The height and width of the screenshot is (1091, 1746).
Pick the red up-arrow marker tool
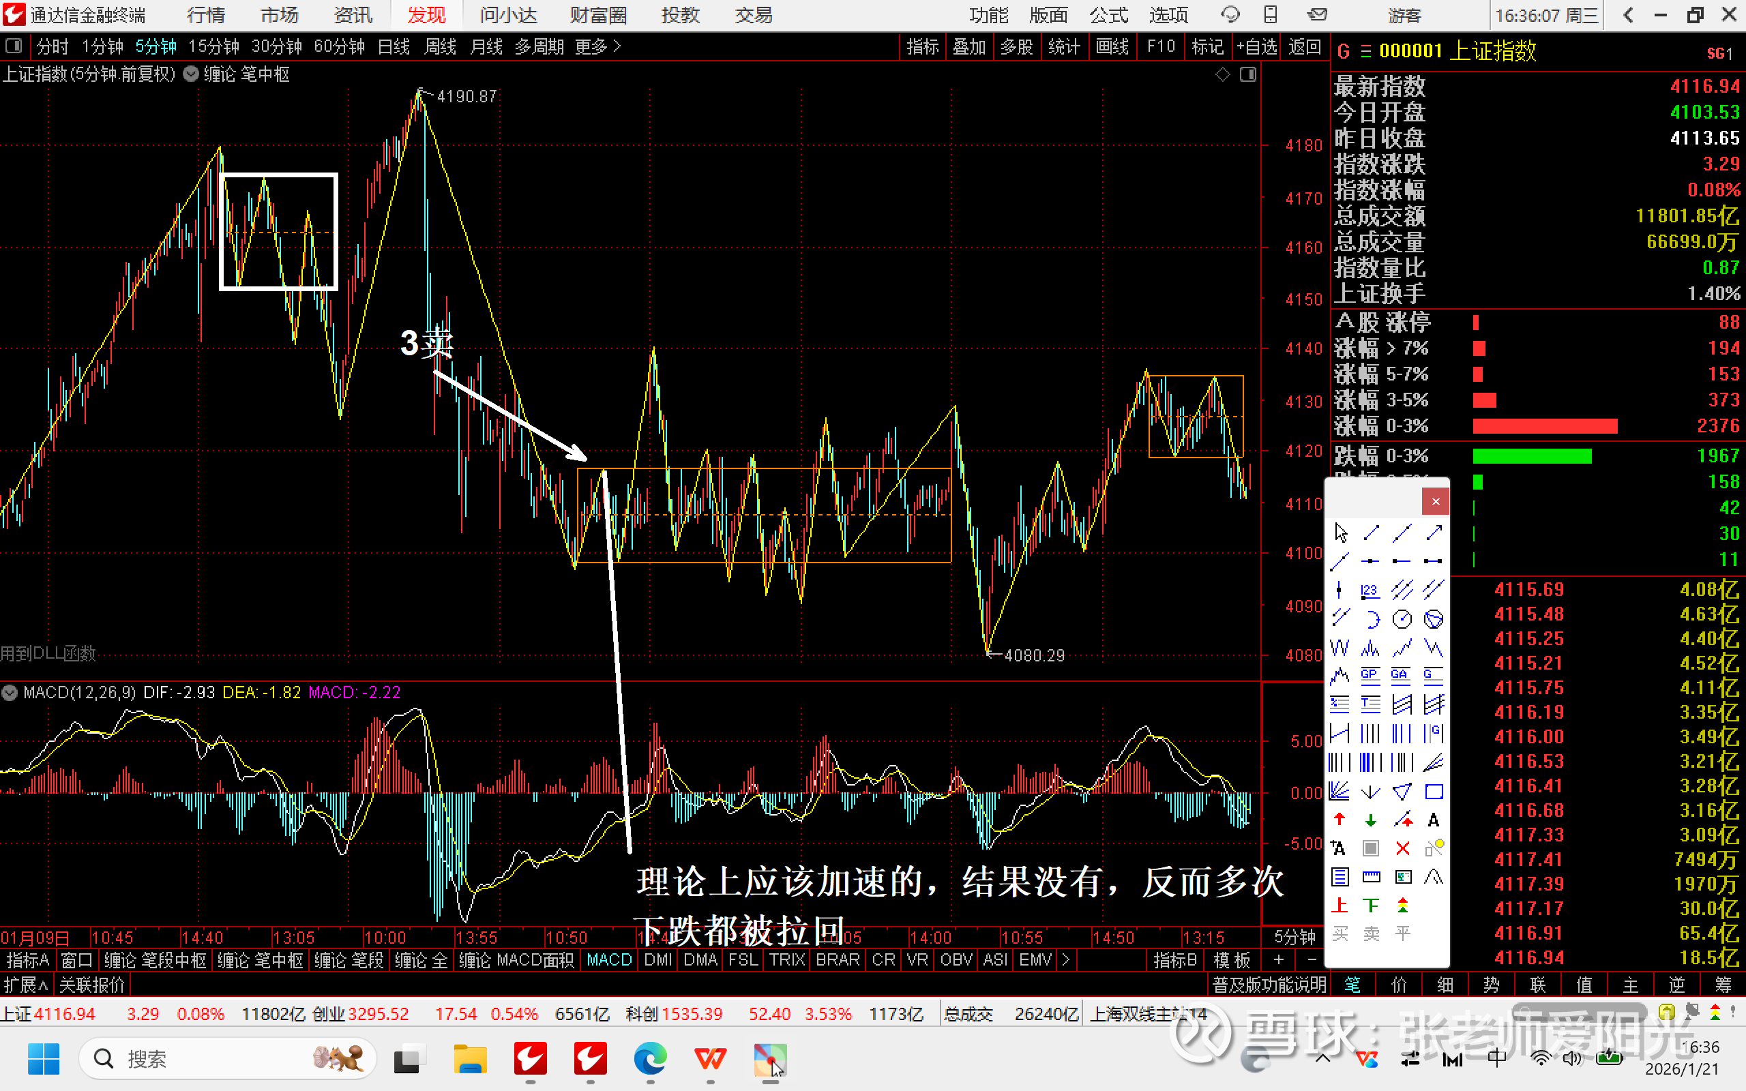pos(1339,820)
